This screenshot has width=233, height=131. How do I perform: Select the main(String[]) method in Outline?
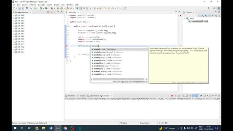(198, 21)
